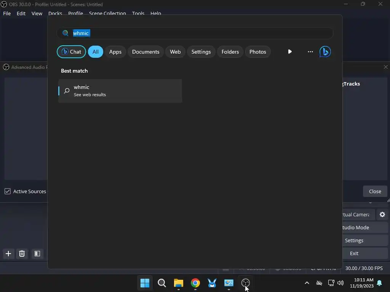Open notifications bell icon
The image size is (390, 292).
click(379, 283)
